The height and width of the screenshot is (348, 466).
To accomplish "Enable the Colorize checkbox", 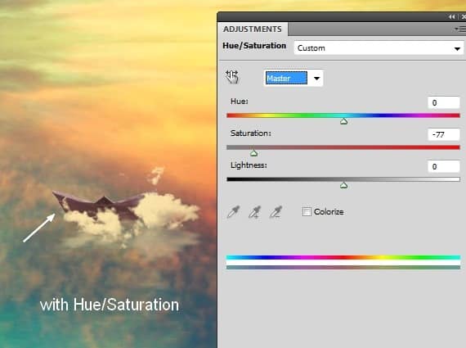I will point(307,211).
